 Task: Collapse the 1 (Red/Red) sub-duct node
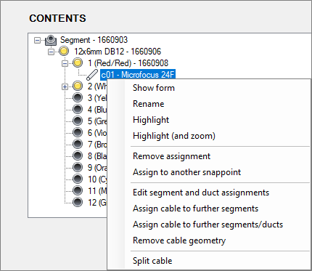65,63
